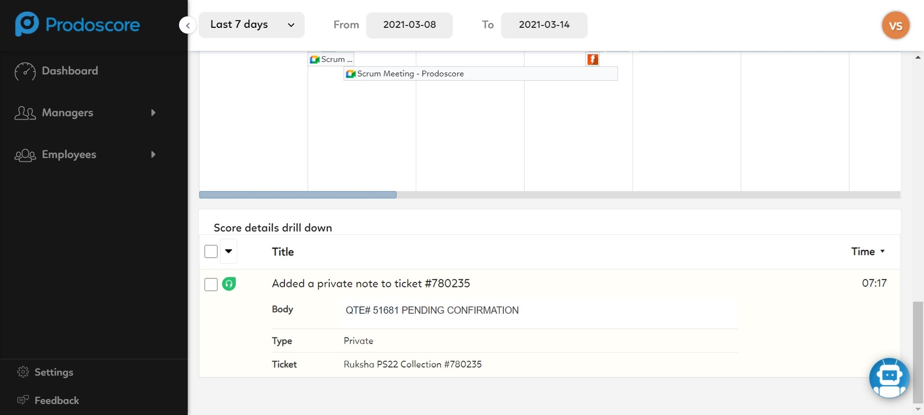This screenshot has height=415, width=924.
Task: Open the Dashboard speedometer icon
Action: [25, 71]
